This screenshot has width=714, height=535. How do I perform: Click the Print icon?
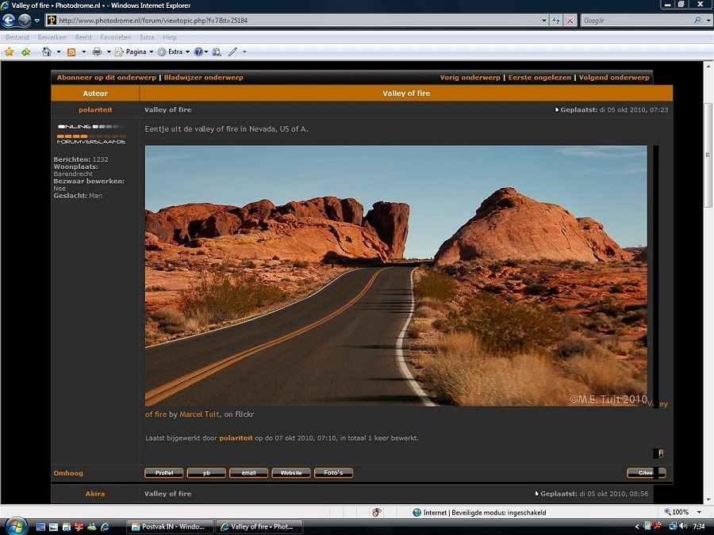click(97, 52)
